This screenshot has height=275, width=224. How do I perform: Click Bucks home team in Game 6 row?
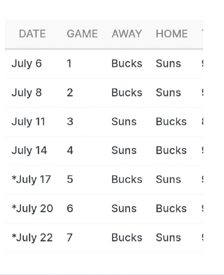[x=171, y=209]
